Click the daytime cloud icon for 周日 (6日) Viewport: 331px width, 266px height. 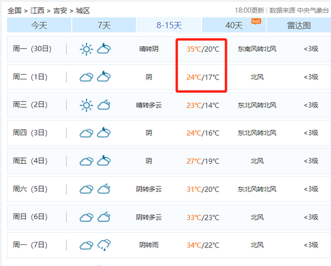[x=86, y=217]
